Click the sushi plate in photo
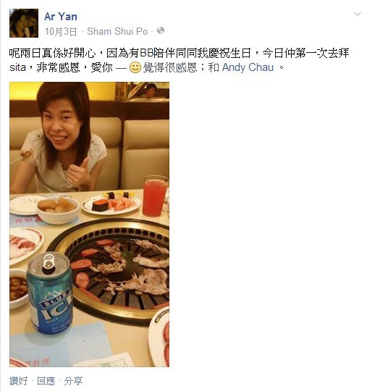 click(x=111, y=203)
